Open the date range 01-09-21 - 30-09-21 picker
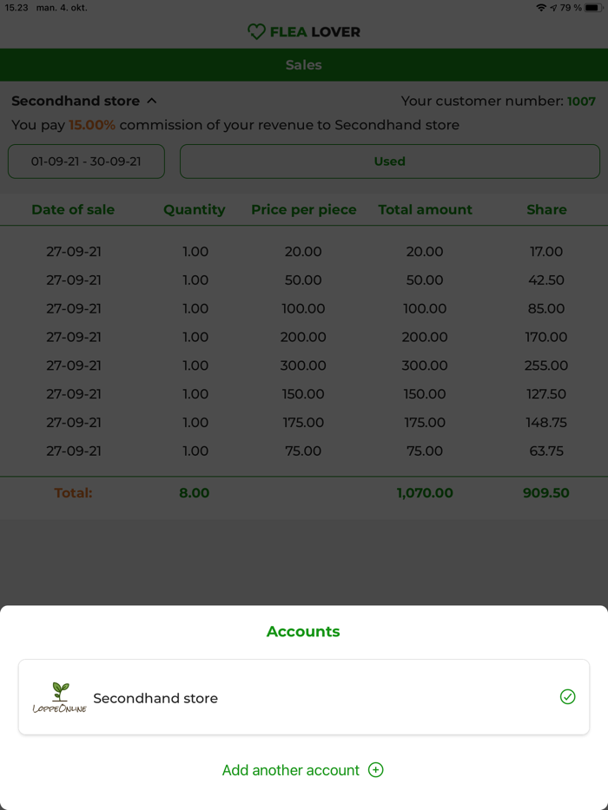The image size is (608, 810). [86, 161]
